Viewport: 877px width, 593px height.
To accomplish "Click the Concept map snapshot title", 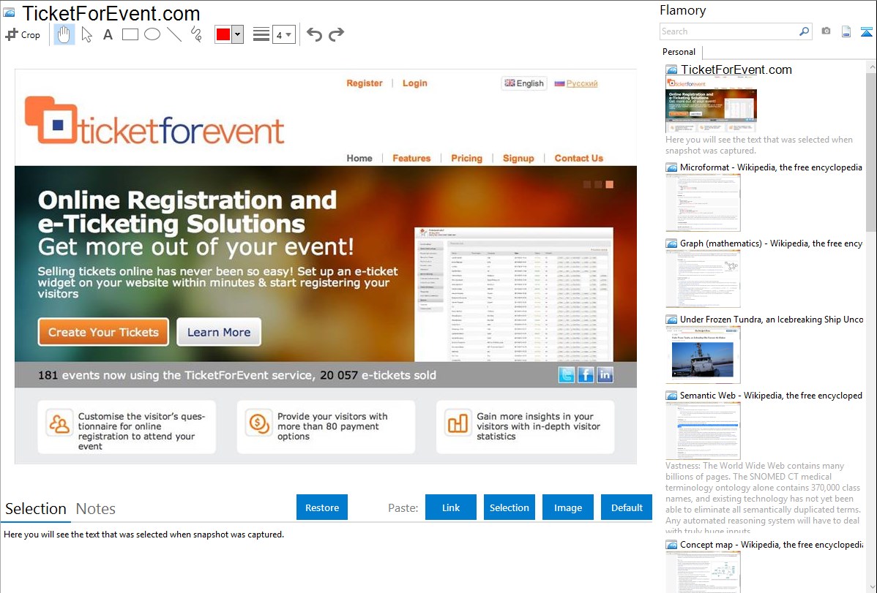I will click(772, 544).
